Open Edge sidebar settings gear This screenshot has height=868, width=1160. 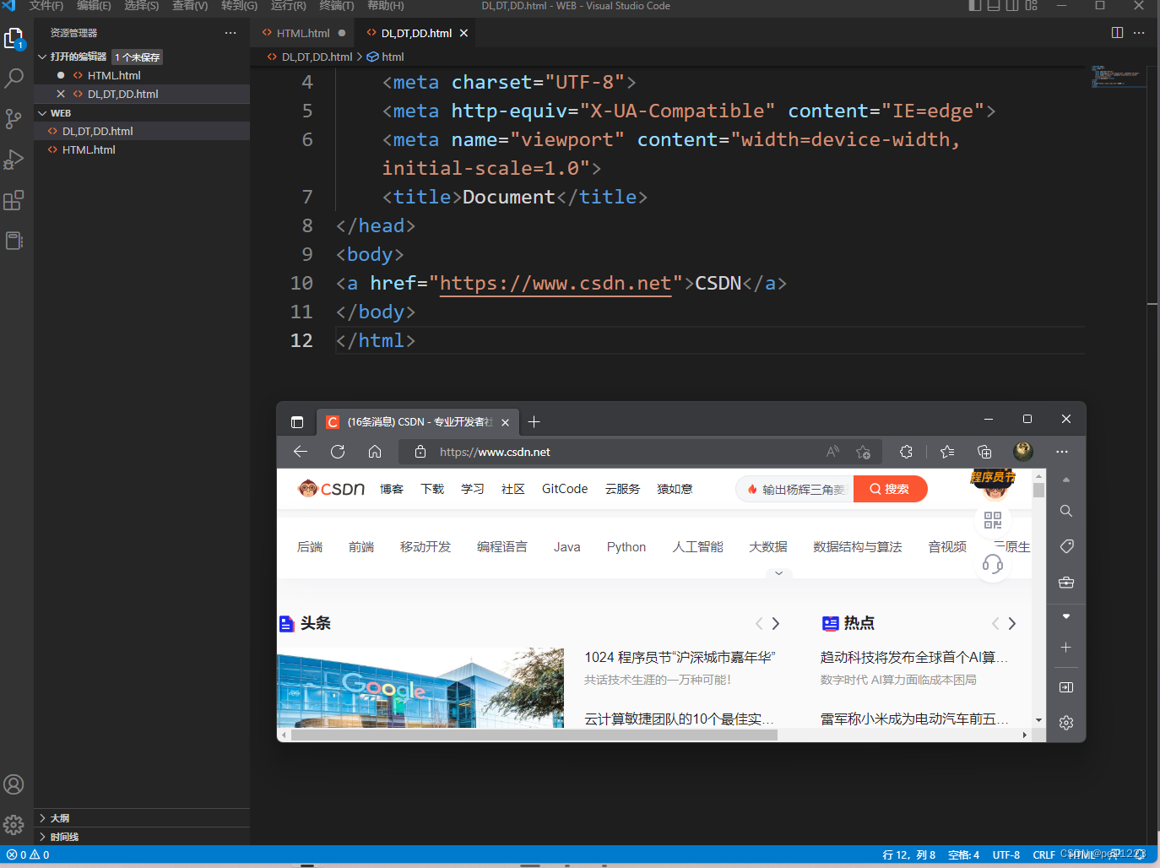tap(1066, 723)
